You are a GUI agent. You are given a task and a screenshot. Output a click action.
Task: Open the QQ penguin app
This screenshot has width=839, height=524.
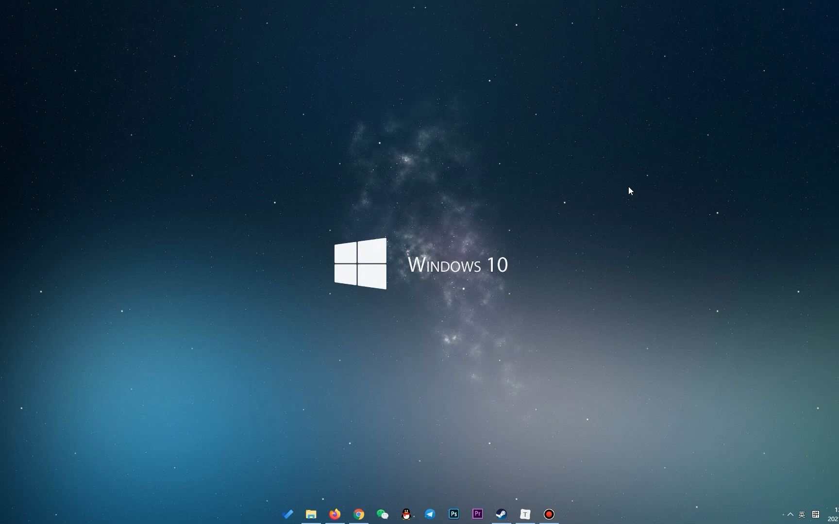coord(406,514)
